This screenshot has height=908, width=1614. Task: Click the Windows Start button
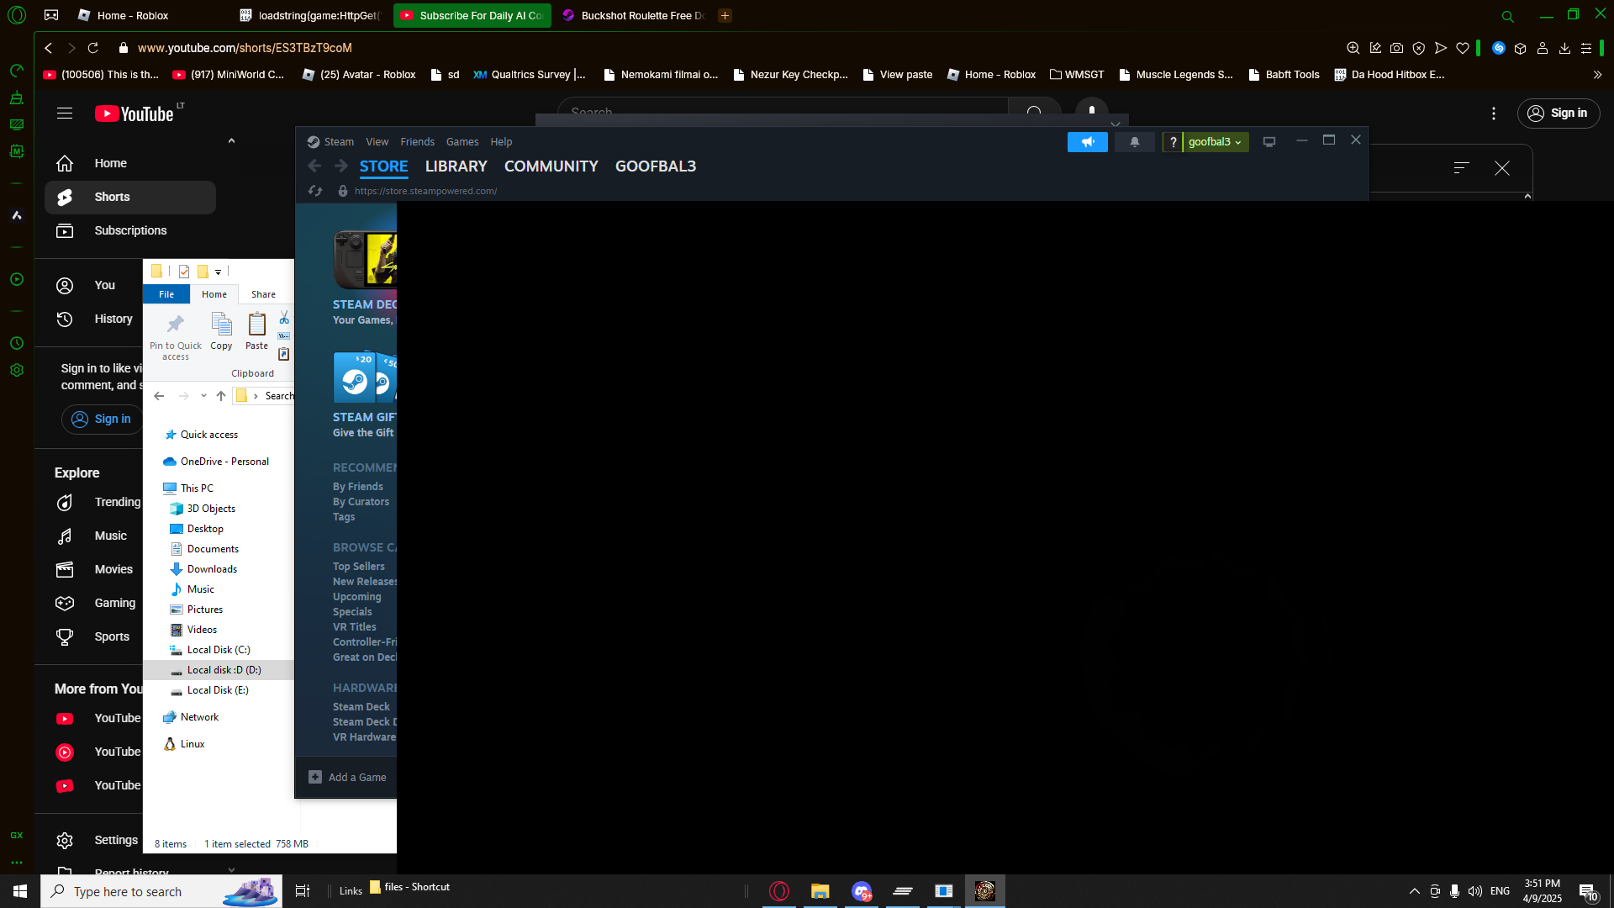(x=20, y=891)
